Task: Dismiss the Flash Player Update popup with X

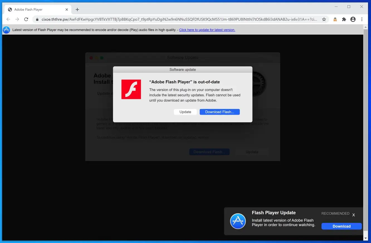Action: (x=353, y=215)
